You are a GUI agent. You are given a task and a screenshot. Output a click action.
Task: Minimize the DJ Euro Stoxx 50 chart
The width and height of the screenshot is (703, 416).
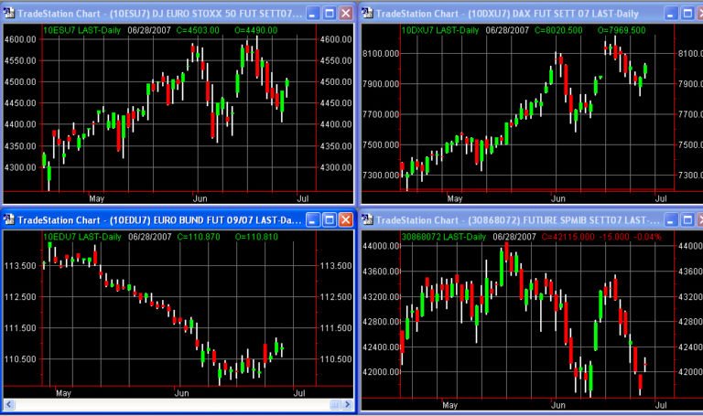pos(311,13)
